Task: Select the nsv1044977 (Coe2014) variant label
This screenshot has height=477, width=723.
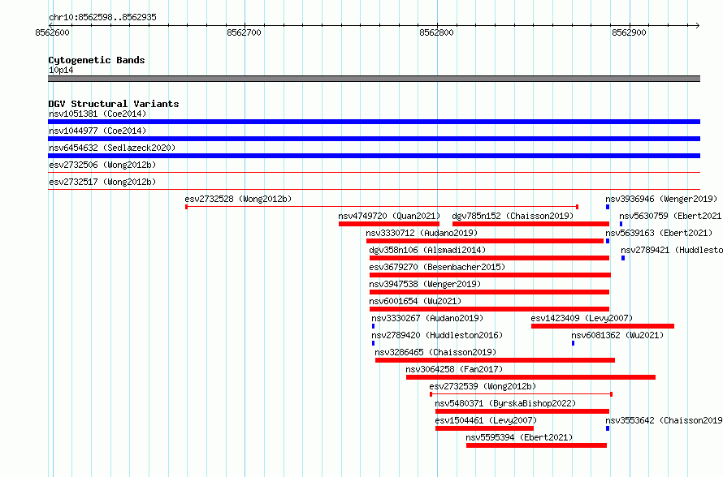Action: coord(97,131)
